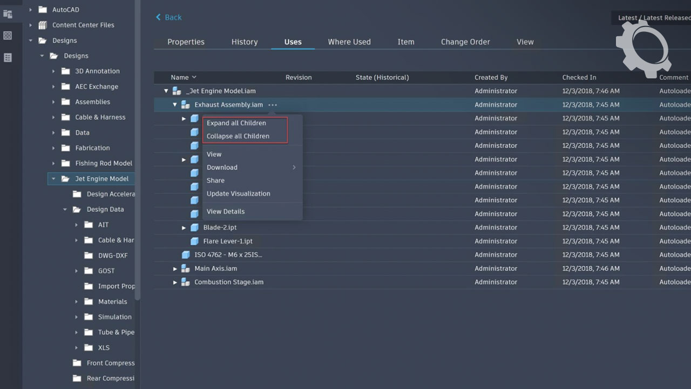Click the Main Axis.iam assembly icon

tap(185, 269)
